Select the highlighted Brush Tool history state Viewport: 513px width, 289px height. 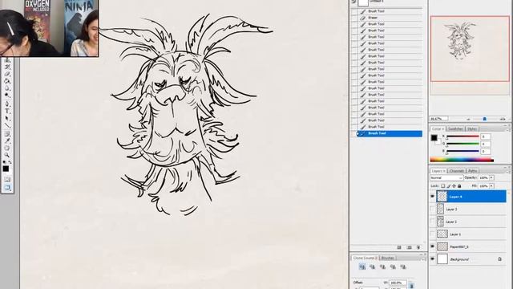tap(390, 133)
